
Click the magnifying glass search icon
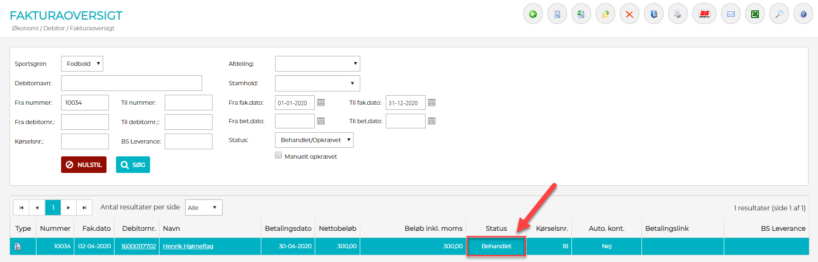click(779, 14)
